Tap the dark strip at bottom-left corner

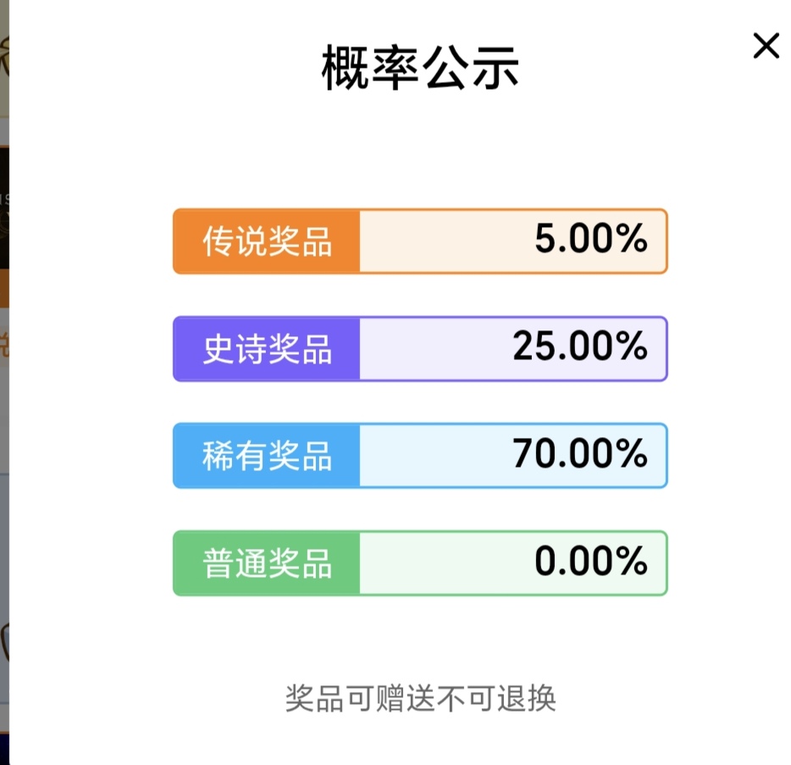[4, 750]
